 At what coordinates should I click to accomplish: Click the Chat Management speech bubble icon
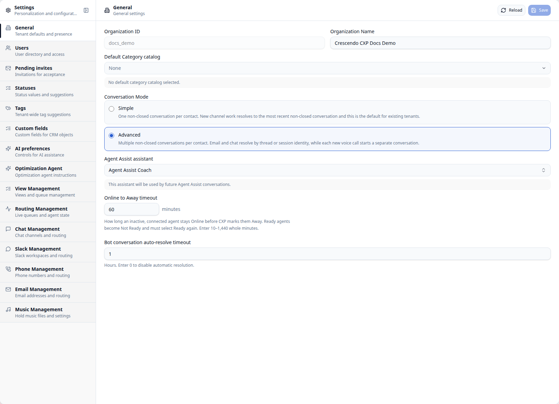pyautogui.click(x=8, y=229)
